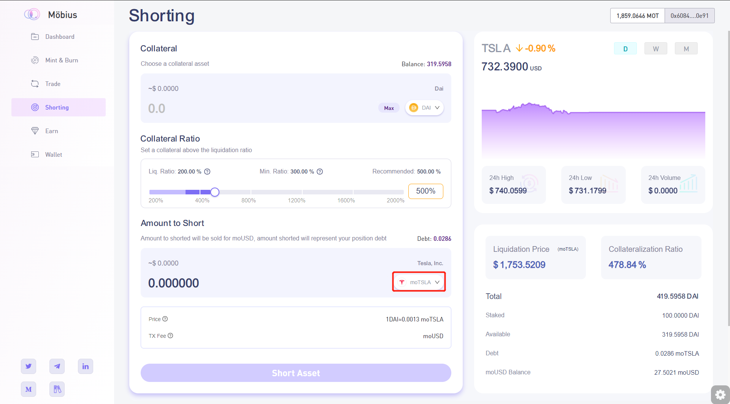
Task: Click the Trade swap-arrows icon
Action: [x=35, y=84]
